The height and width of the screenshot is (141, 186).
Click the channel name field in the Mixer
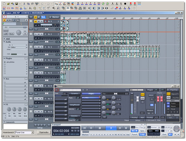[x=70, y=90]
